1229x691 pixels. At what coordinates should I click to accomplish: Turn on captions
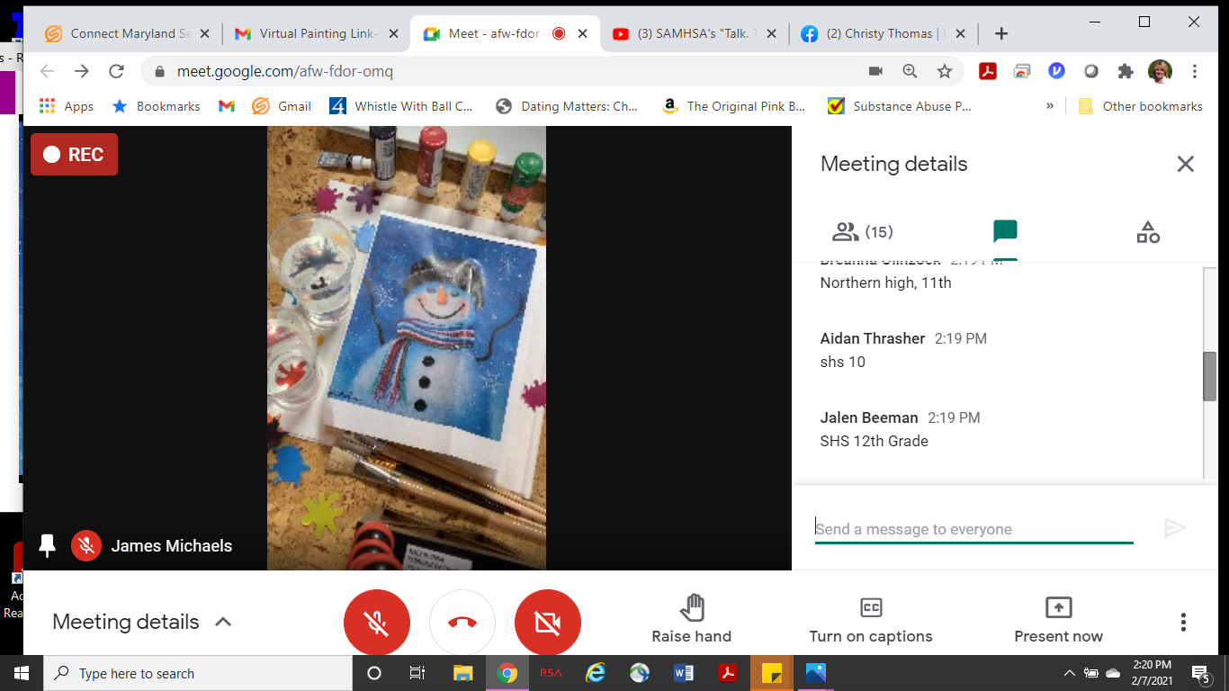click(871, 620)
